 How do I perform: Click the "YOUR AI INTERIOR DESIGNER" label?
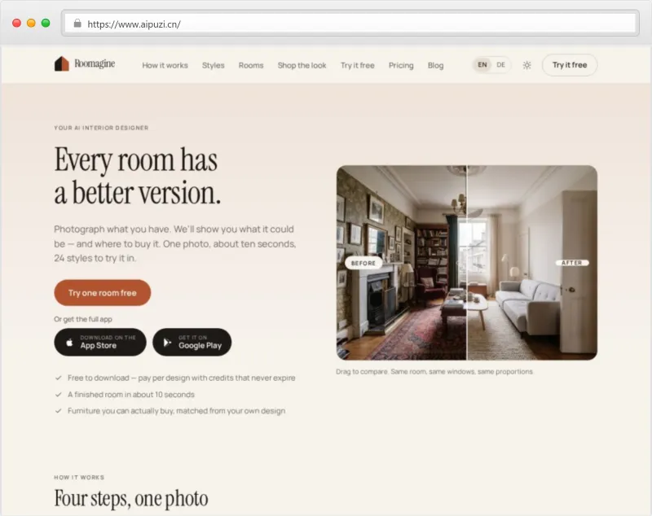point(101,128)
